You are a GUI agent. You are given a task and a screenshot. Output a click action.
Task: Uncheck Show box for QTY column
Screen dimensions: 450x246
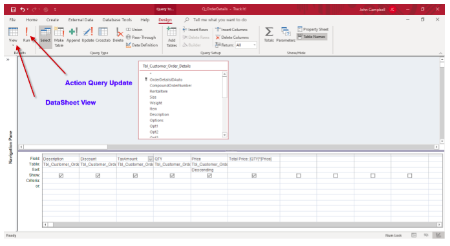tap(172, 176)
